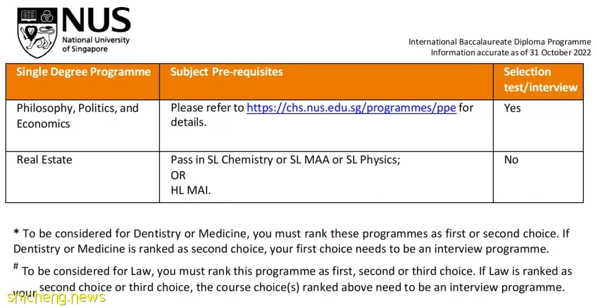Viewport: 597px width, 308px height.
Task: Click the No value in Real Estate row
Action: [x=511, y=160]
